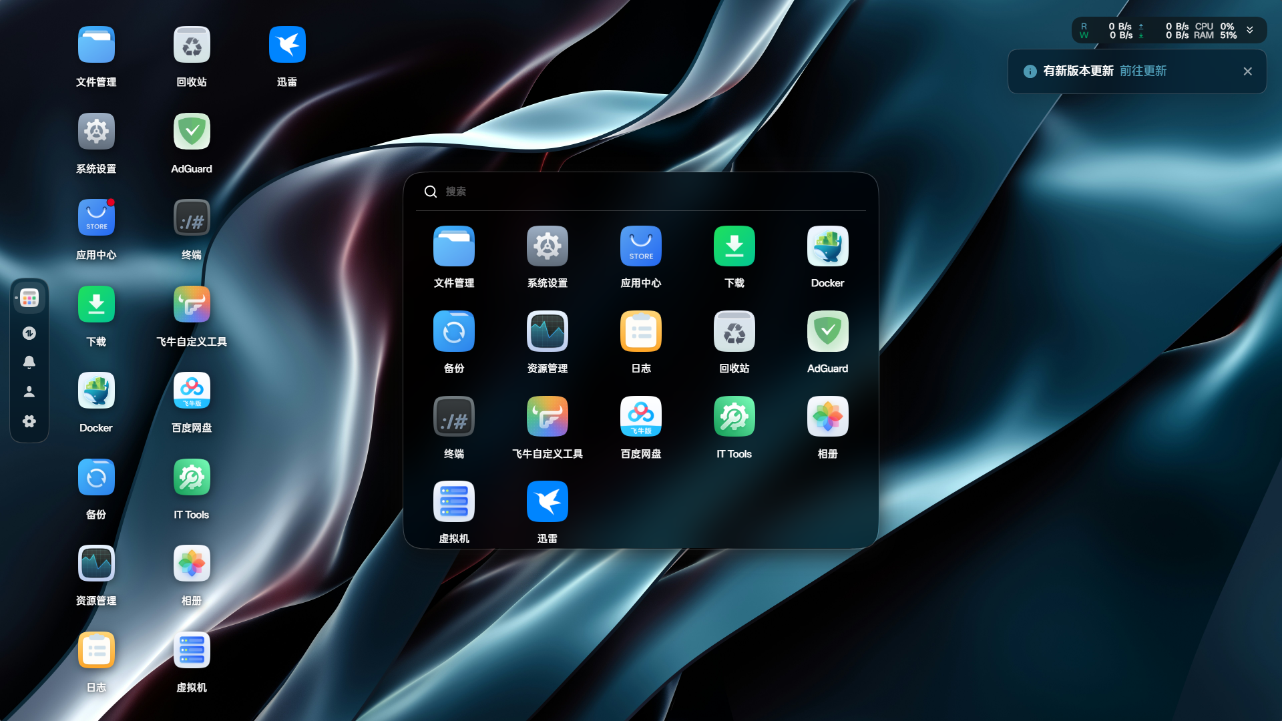Dismiss the version update notification
Image resolution: width=1282 pixels, height=721 pixels.
(x=1247, y=71)
